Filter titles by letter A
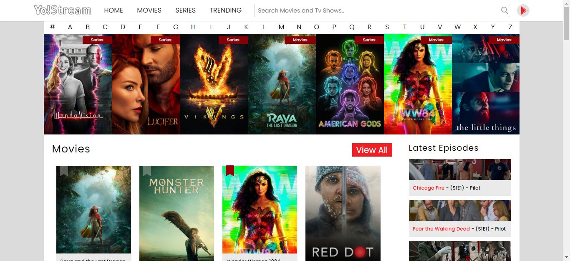 tap(70, 27)
